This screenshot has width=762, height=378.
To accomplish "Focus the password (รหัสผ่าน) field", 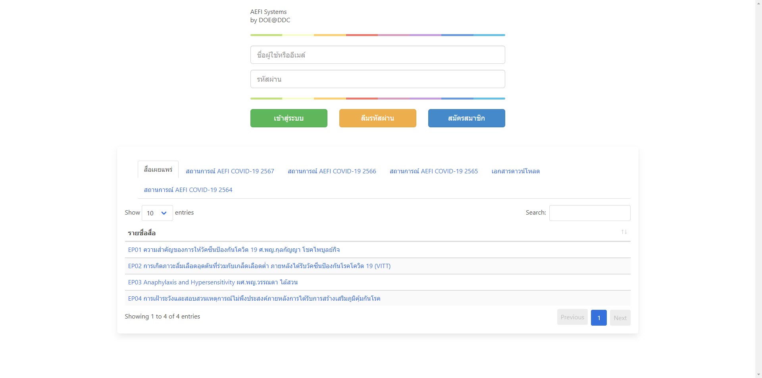I will tap(377, 79).
